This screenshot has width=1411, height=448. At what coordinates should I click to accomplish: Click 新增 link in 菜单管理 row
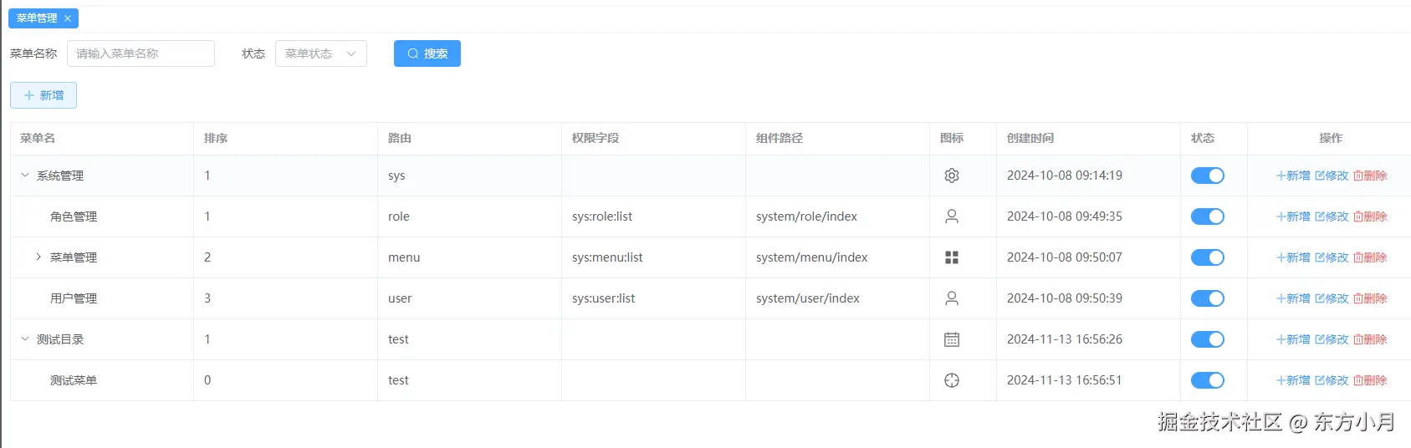pos(1293,257)
